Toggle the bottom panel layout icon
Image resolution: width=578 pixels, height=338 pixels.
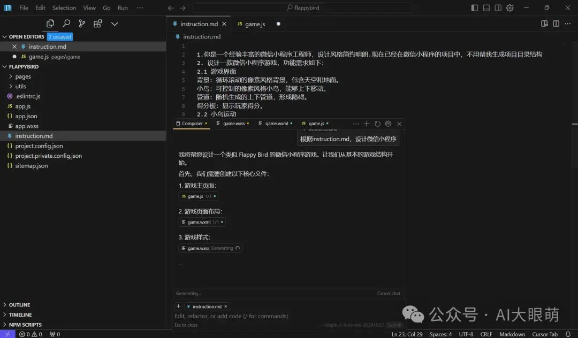[x=486, y=7]
